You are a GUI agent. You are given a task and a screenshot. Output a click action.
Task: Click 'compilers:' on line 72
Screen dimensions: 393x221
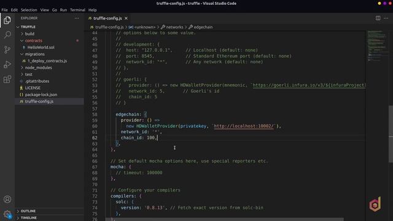tap(123, 196)
